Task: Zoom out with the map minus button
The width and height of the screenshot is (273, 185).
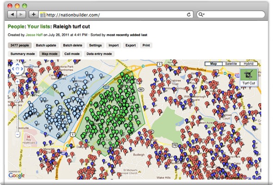Action: pyautogui.click(x=18, y=134)
